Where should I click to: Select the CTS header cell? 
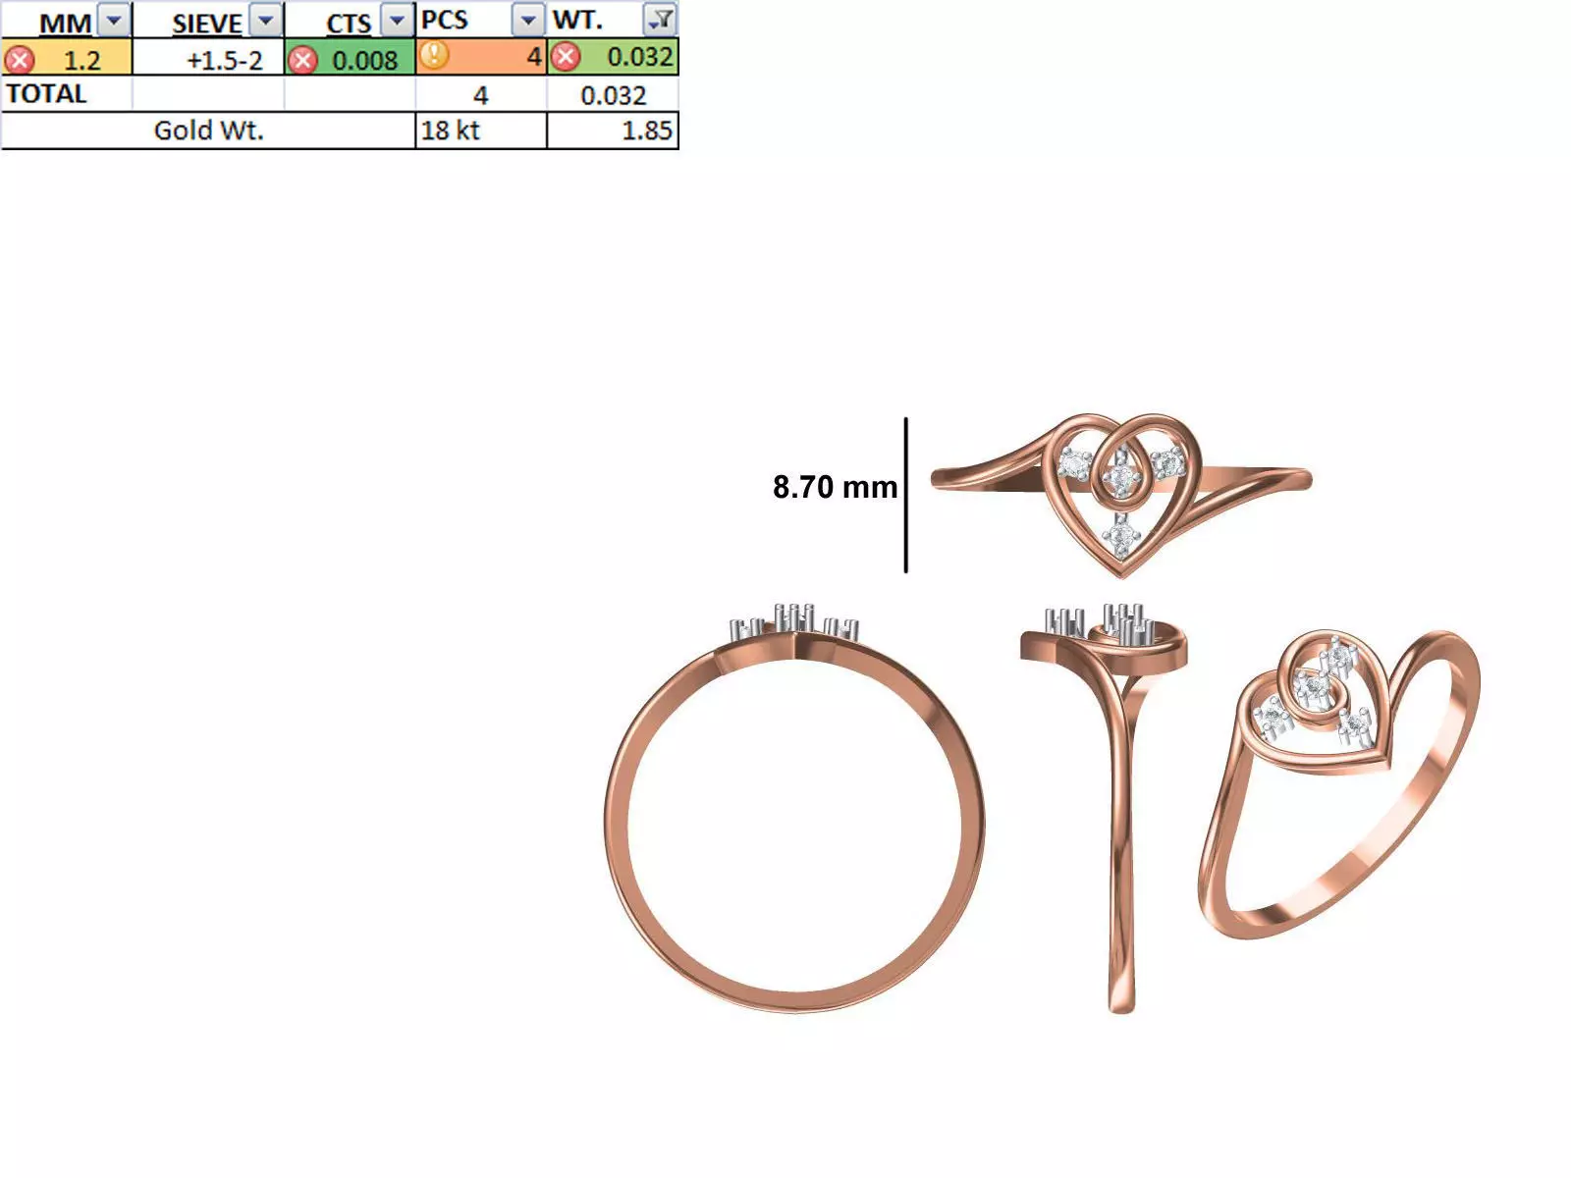pyautogui.click(x=350, y=21)
